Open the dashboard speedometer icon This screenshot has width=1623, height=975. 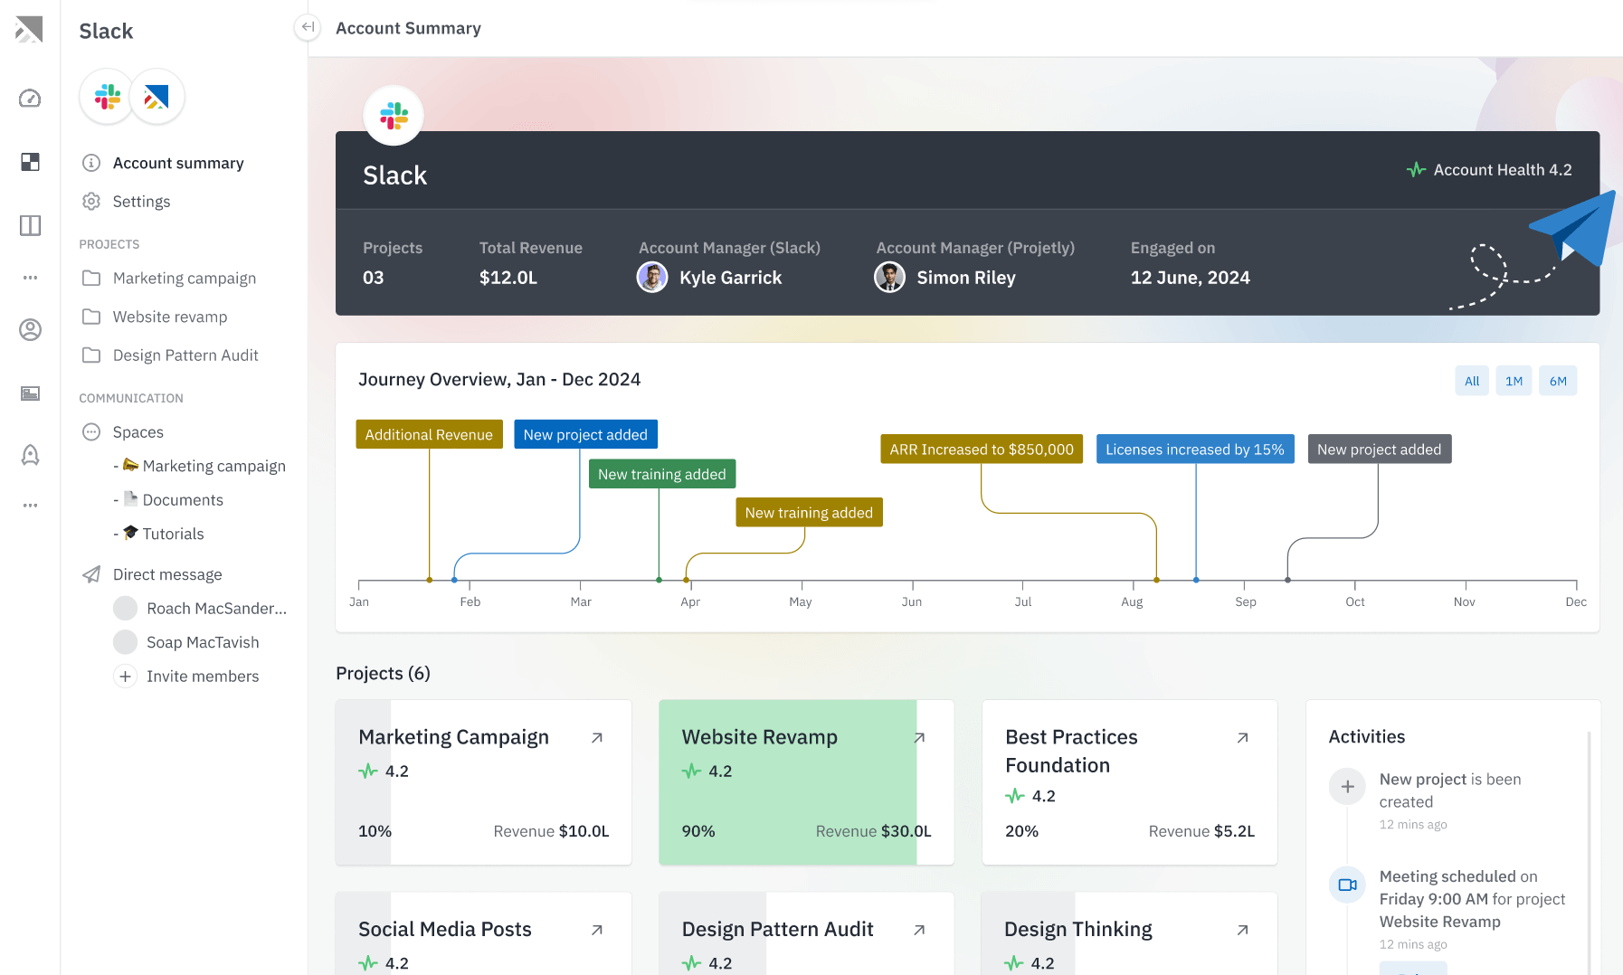(x=30, y=99)
